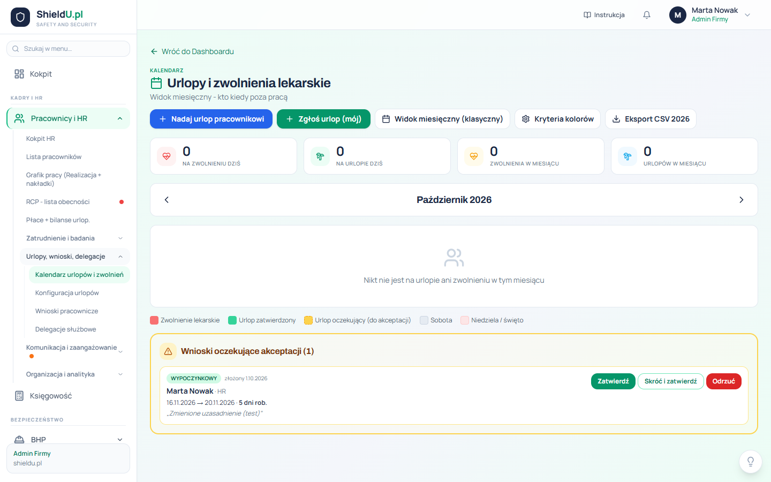Click the Księgowość calculator icon

click(x=19, y=396)
